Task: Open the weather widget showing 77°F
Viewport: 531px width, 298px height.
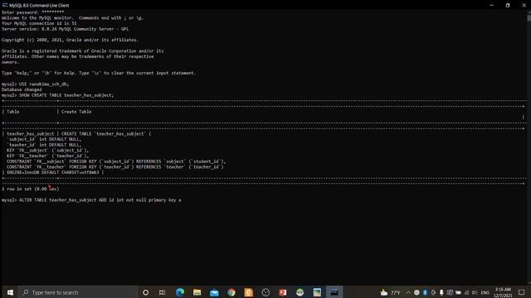Action: [390, 292]
